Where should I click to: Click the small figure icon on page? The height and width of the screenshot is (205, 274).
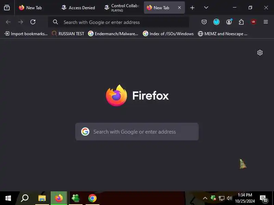tap(242, 164)
